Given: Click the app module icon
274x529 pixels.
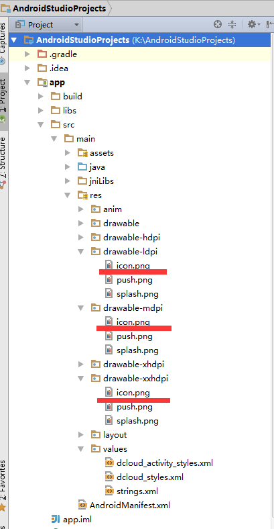Looking at the screenshot, I should point(42,83).
